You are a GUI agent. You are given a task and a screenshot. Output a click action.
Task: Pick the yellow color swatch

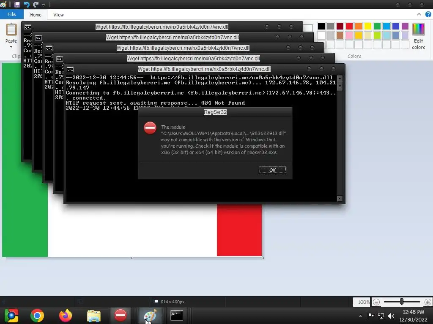[x=368, y=26]
